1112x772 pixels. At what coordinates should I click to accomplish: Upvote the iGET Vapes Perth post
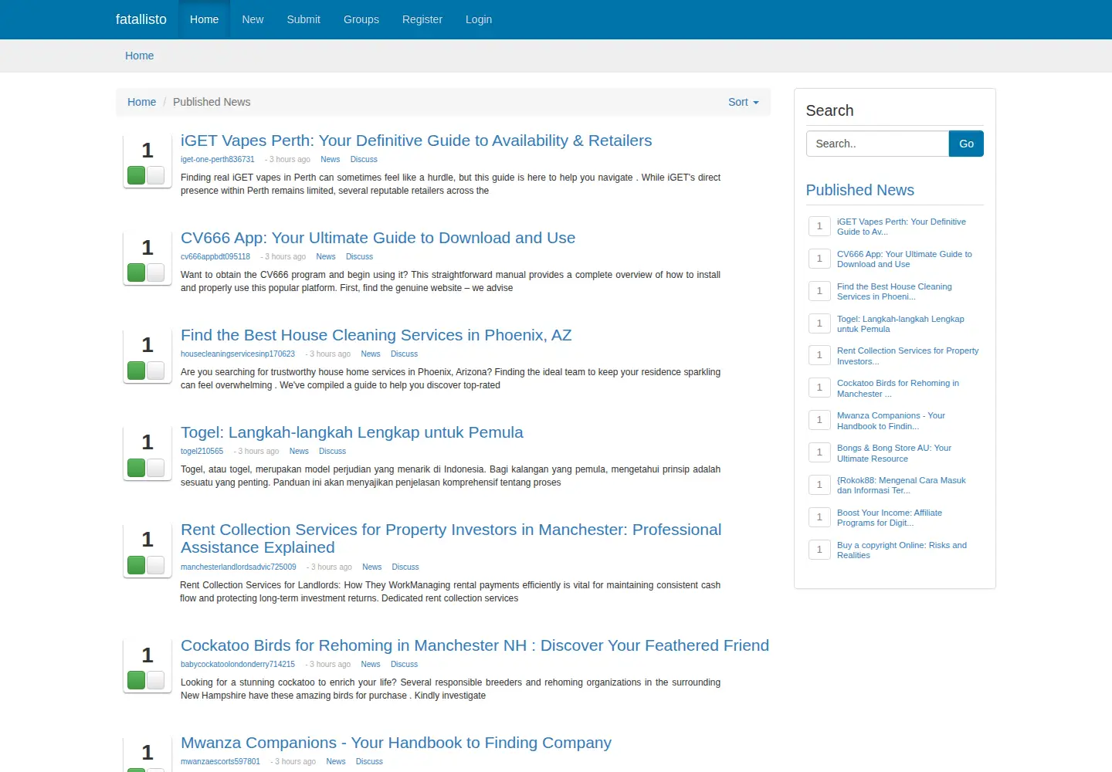coord(137,175)
